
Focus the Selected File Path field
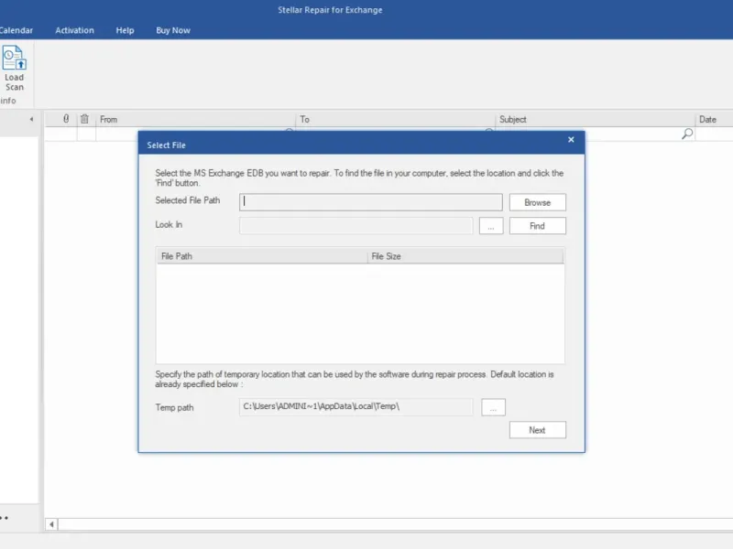click(371, 202)
